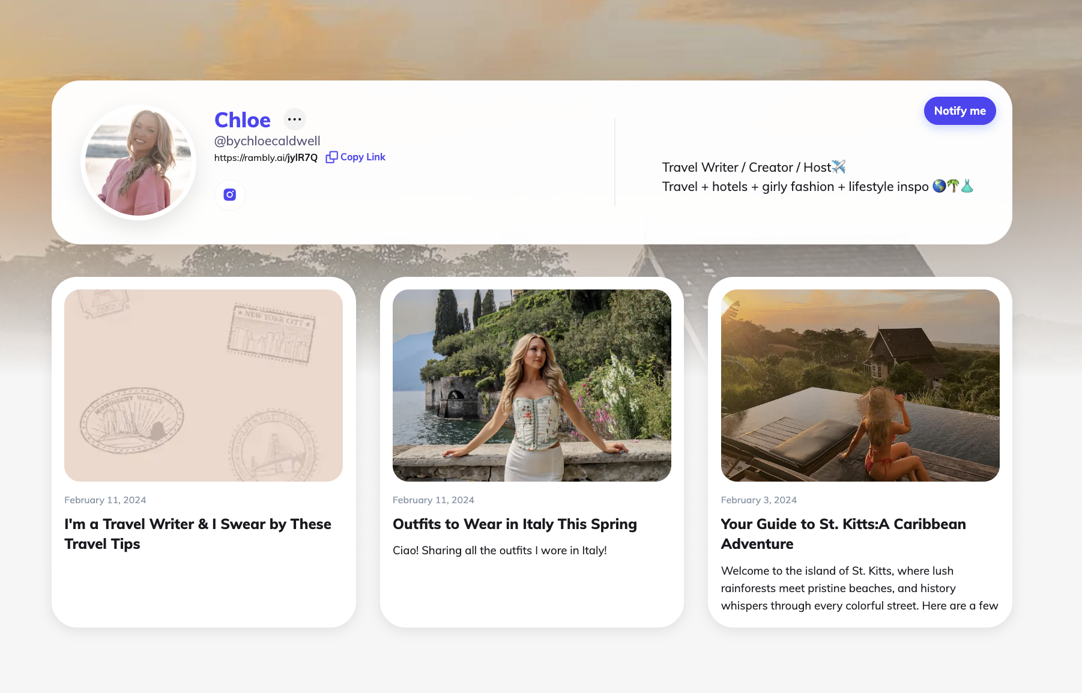Open the Instagram profile icon
The height and width of the screenshot is (693, 1082).
click(x=229, y=195)
